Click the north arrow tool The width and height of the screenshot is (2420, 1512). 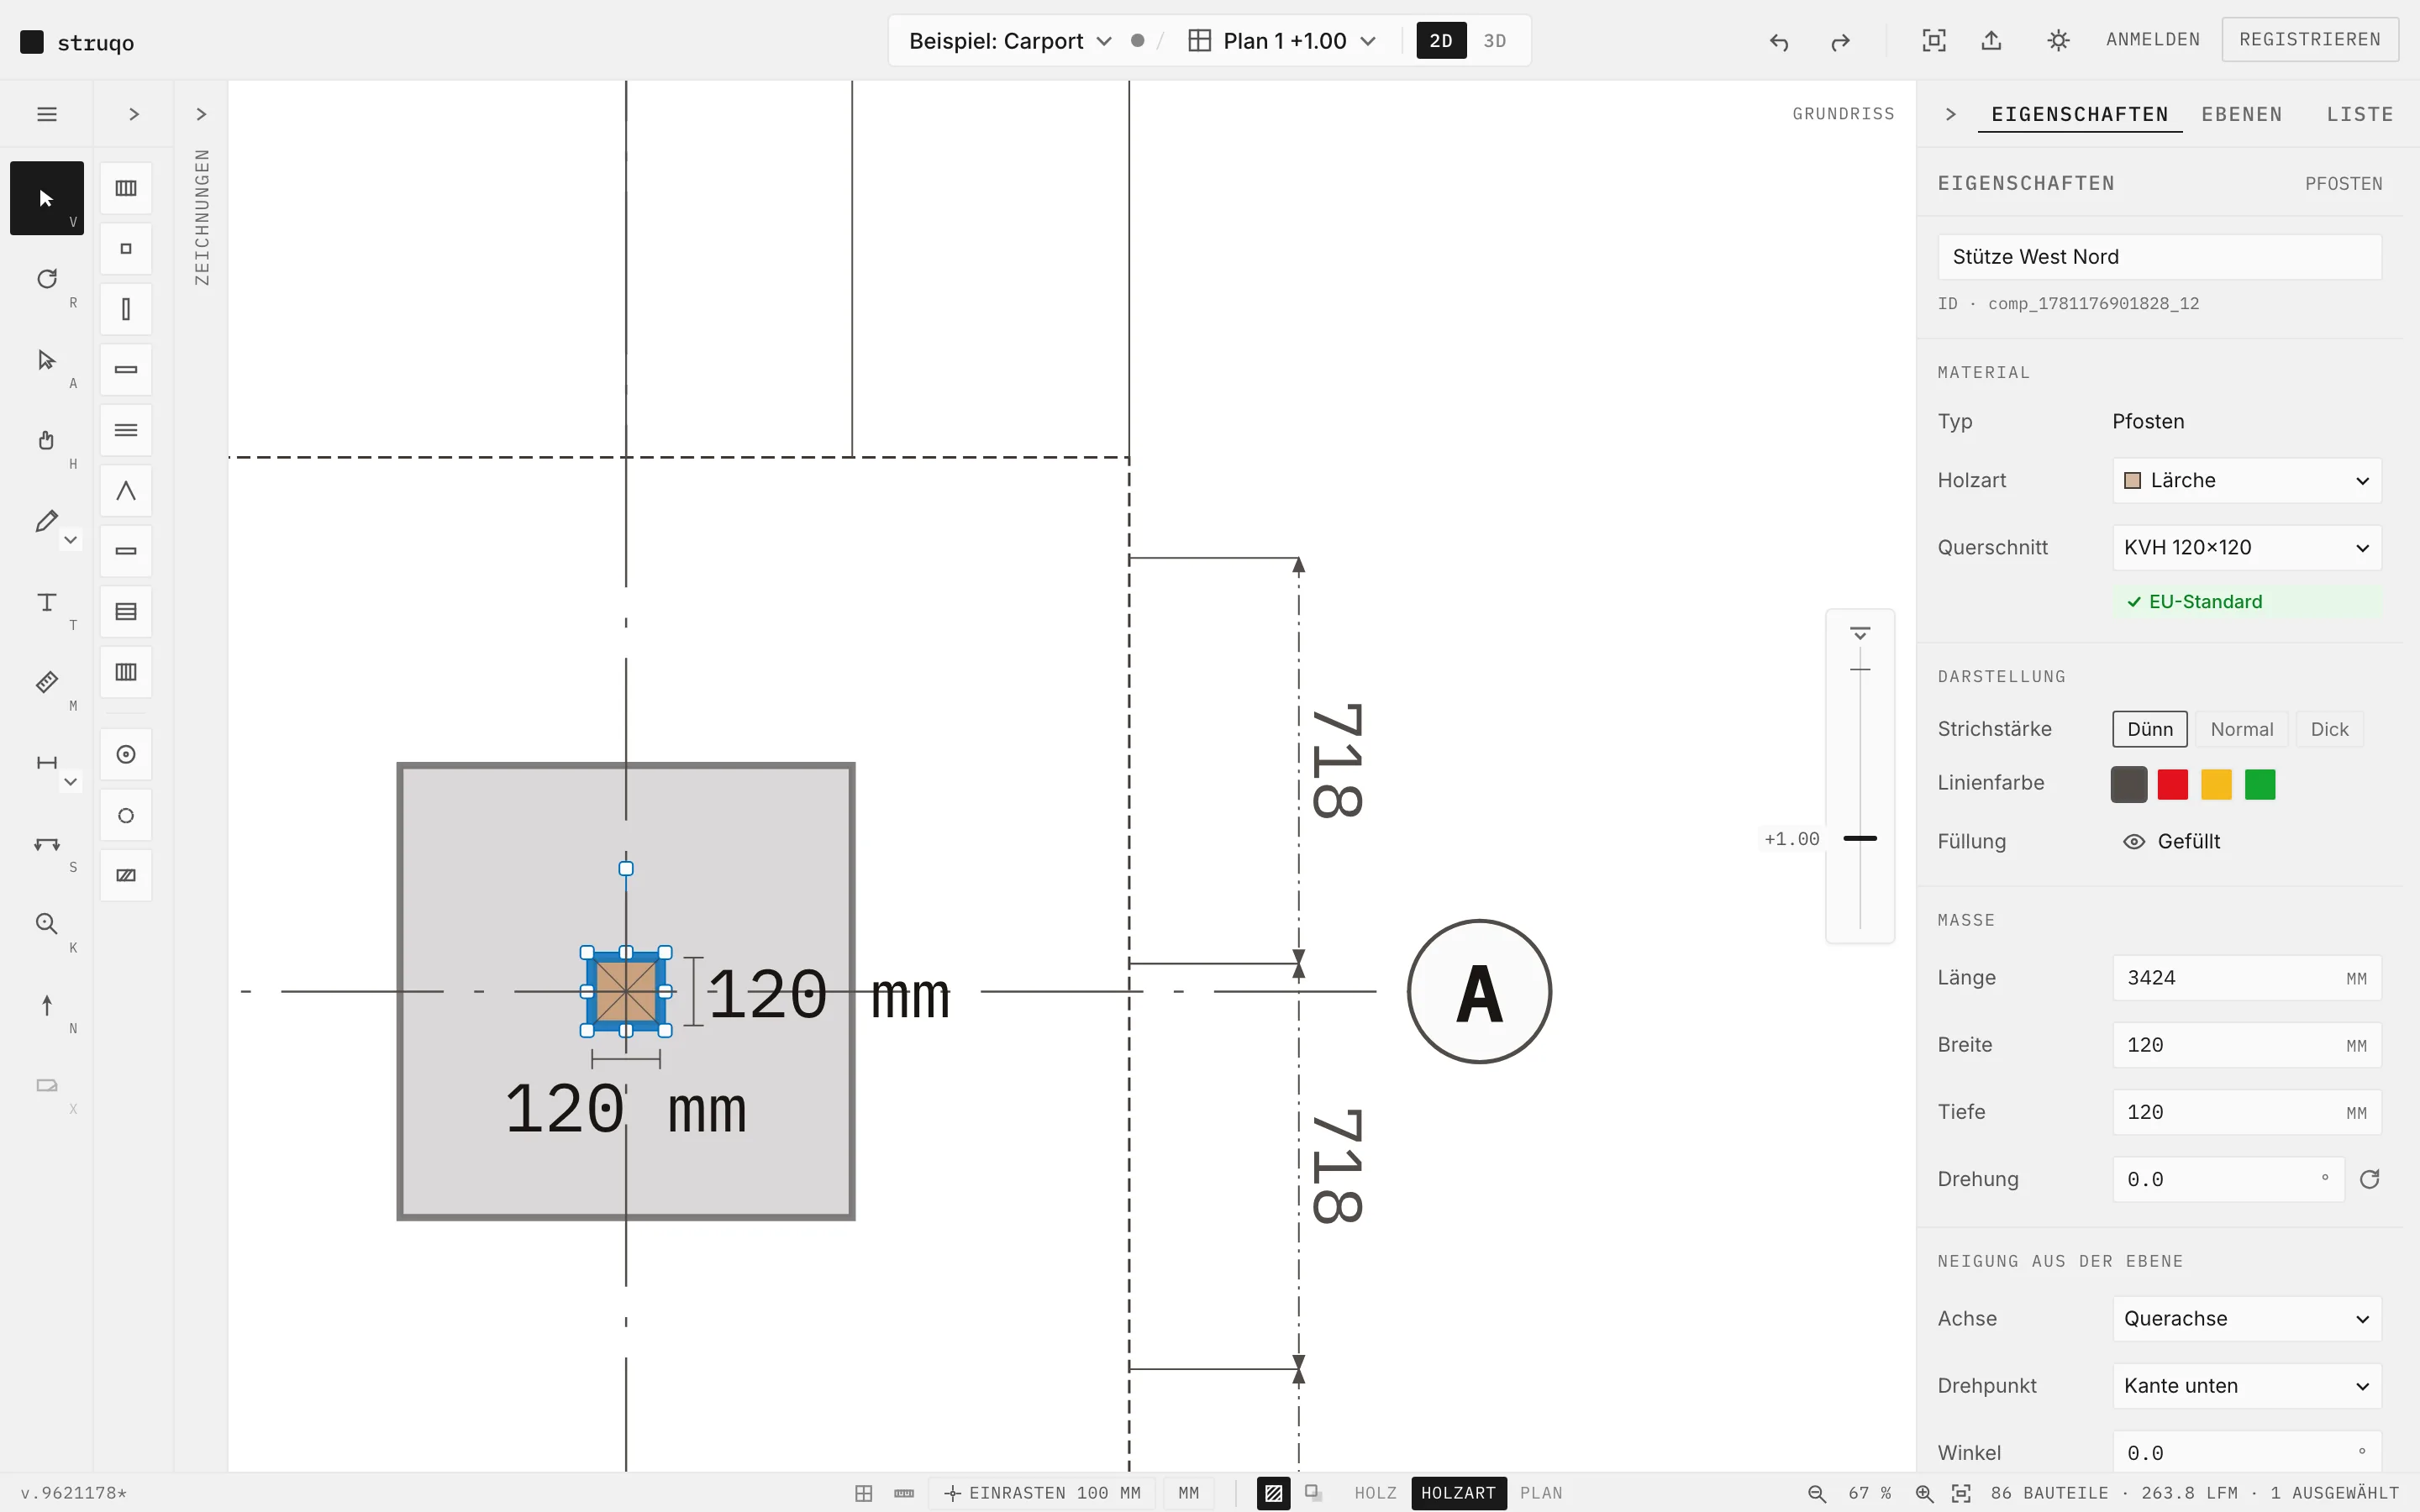click(46, 1005)
